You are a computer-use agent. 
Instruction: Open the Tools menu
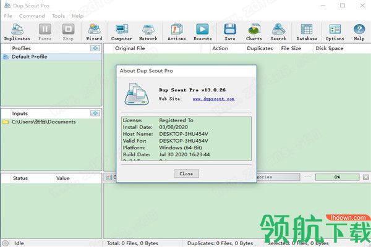pos(59,16)
